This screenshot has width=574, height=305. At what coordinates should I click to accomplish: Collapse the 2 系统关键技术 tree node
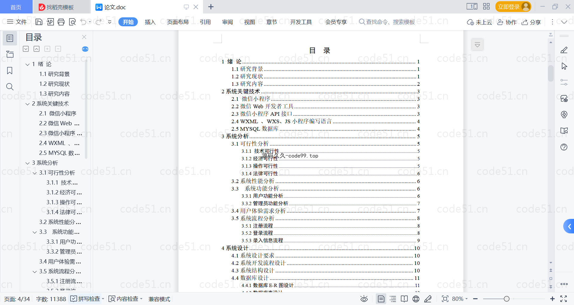point(28,104)
